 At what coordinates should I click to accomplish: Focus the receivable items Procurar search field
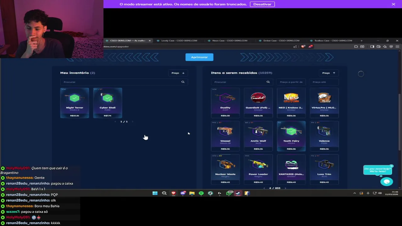click(242, 82)
